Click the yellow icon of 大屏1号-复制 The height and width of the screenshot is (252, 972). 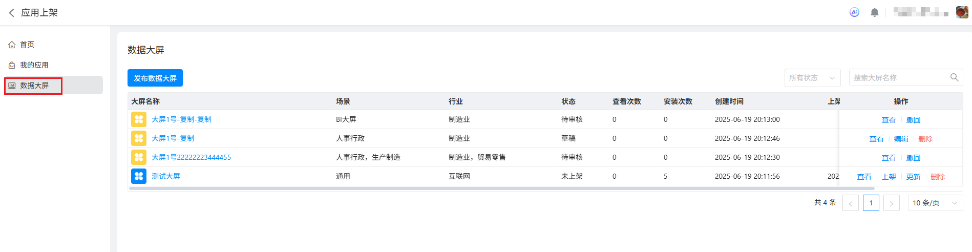point(139,138)
